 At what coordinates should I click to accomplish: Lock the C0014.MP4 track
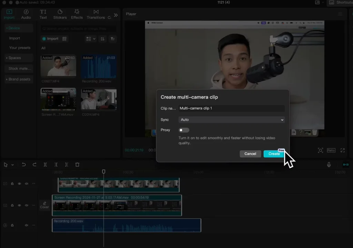tap(12, 183)
